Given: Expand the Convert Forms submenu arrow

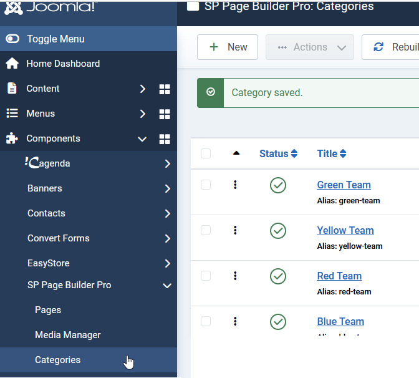Looking at the screenshot, I should click(x=168, y=238).
